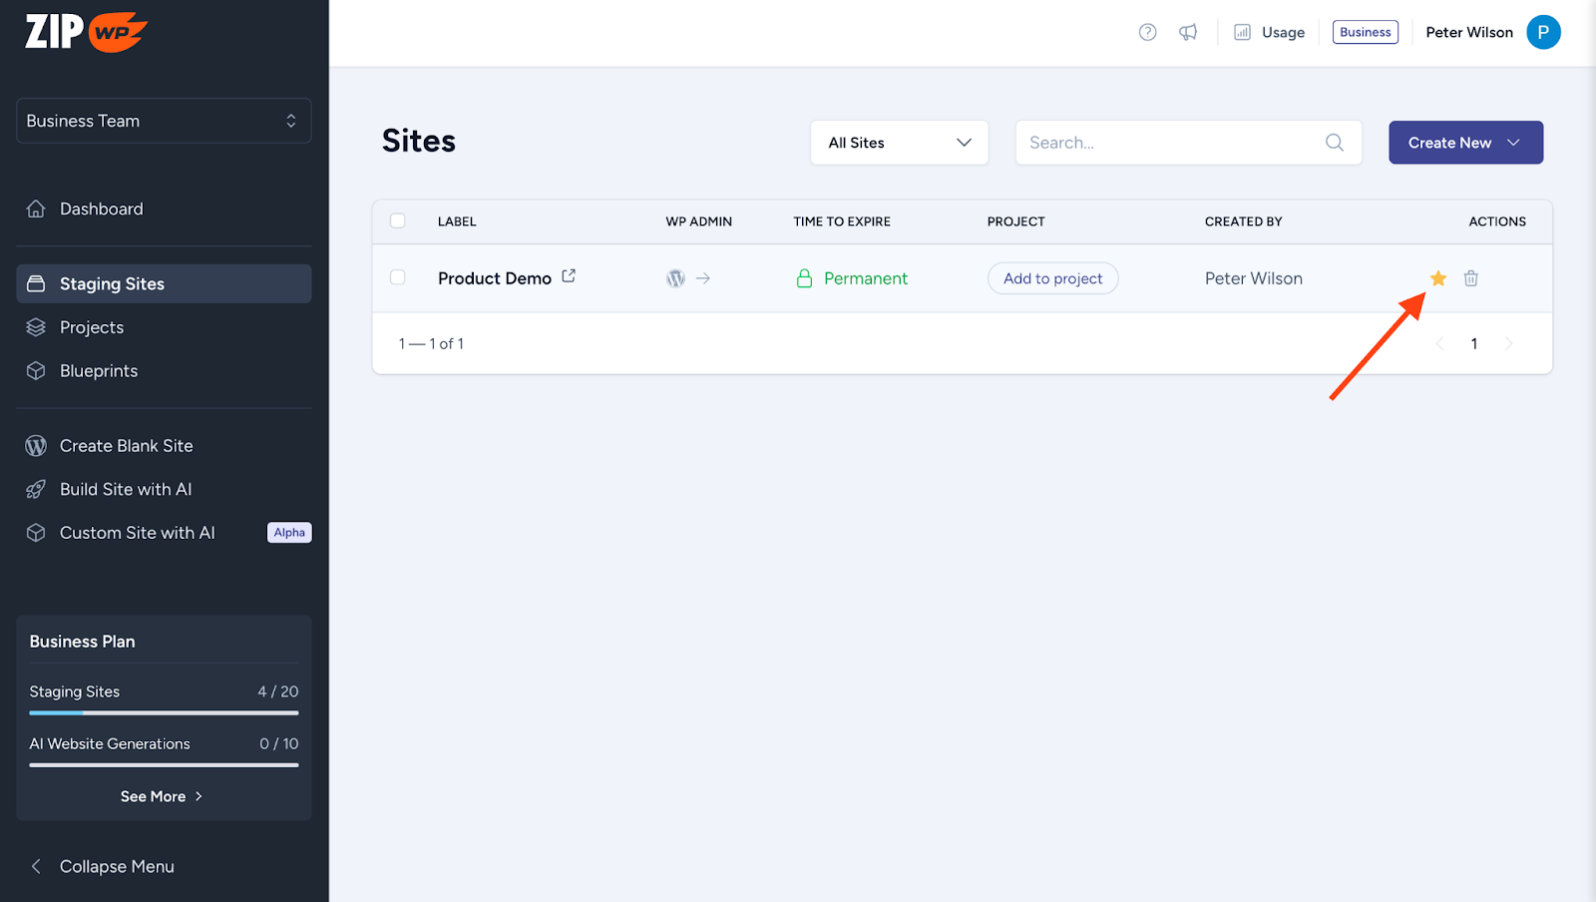Delete Product Demo using trash icon

coord(1470,278)
